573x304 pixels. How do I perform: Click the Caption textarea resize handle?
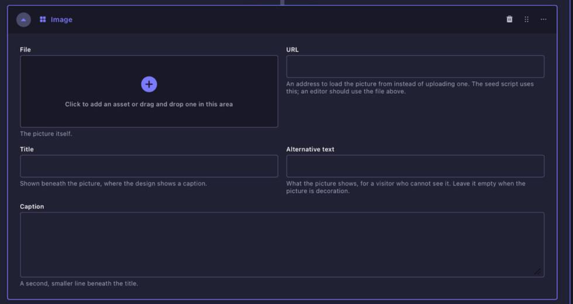pyautogui.click(x=537, y=271)
